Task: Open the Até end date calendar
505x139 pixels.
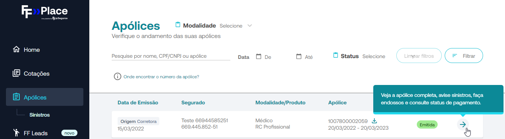Action: click(x=298, y=57)
